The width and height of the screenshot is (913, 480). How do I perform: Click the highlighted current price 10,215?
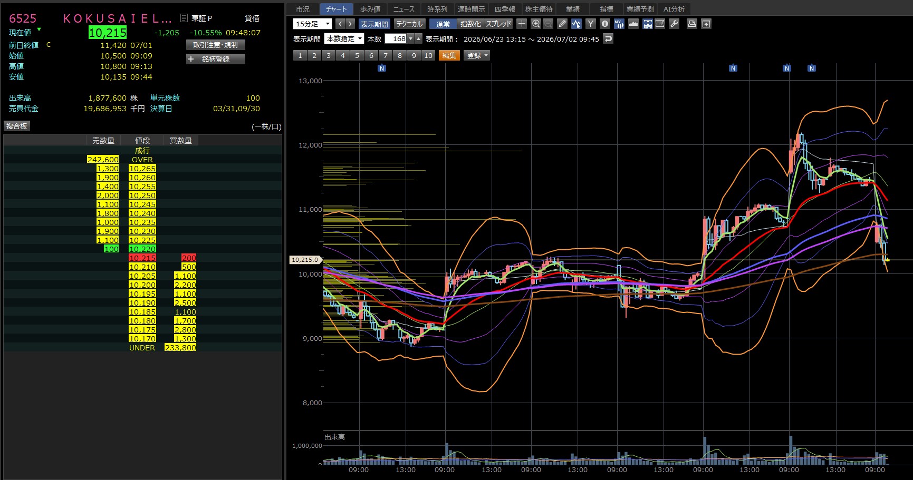click(108, 33)
